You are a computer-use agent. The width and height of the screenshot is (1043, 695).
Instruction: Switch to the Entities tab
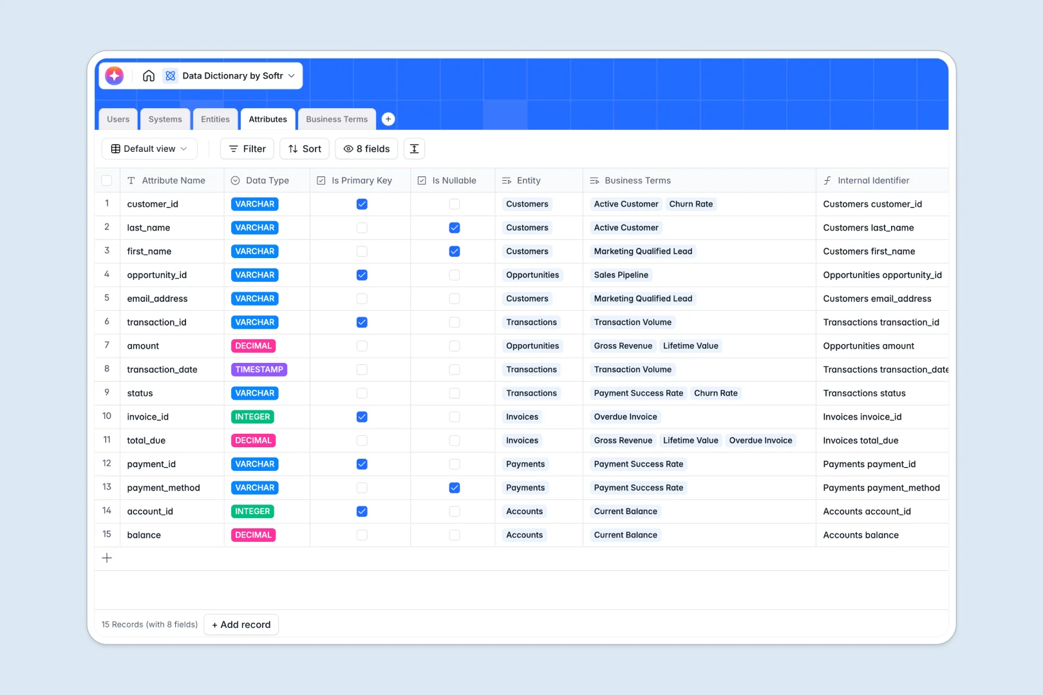click(215, 119)
